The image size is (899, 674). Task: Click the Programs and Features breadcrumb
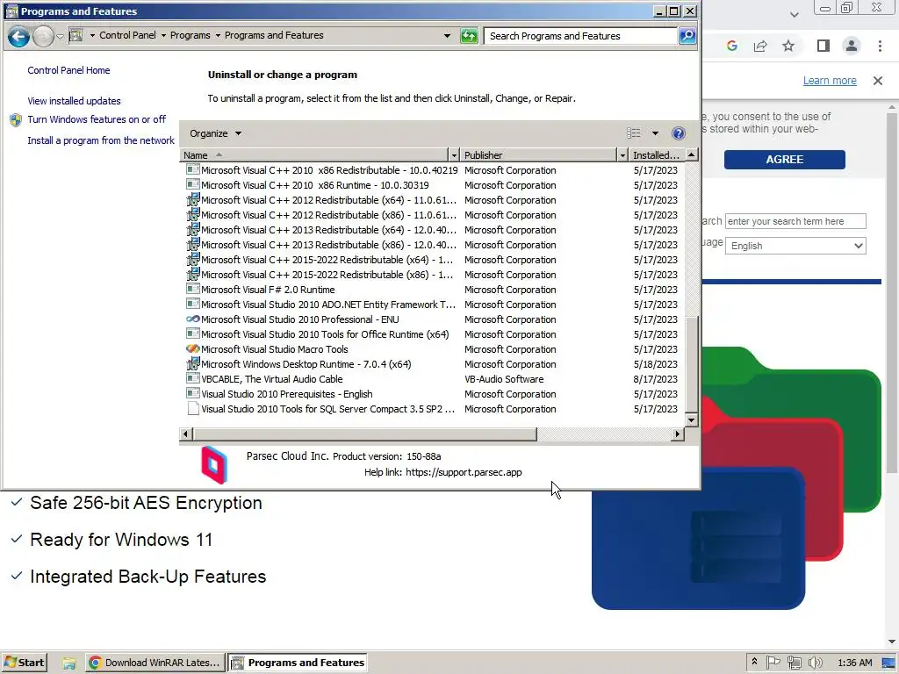click(274, 35)
